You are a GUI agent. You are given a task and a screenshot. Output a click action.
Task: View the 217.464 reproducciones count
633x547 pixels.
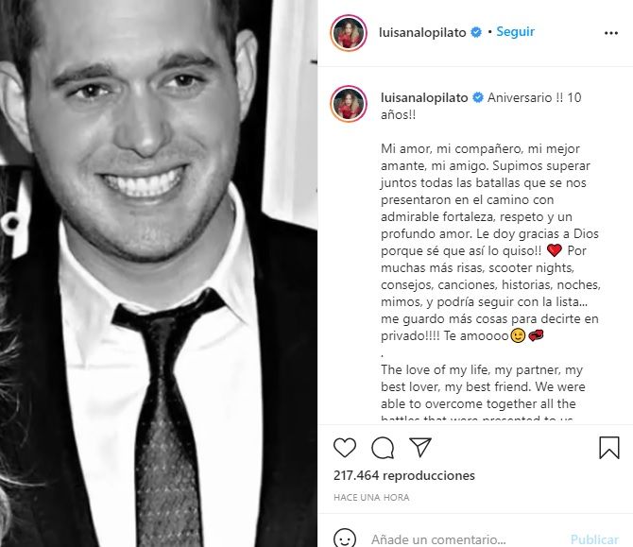tap(404, 475)
